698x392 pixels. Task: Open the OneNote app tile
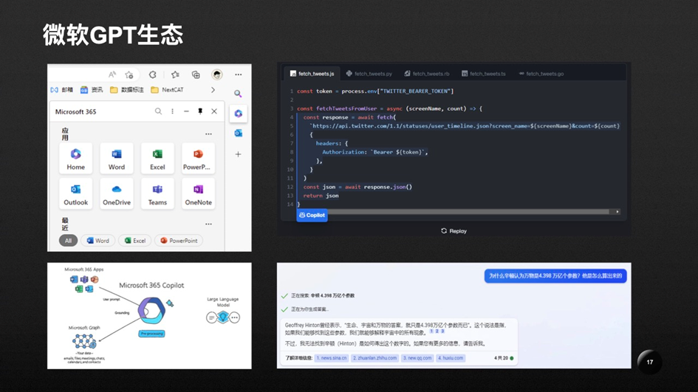[x=198, y=193]
